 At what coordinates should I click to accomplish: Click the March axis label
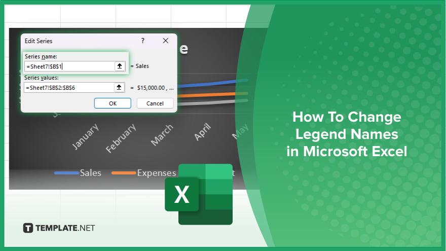(162, 135)
